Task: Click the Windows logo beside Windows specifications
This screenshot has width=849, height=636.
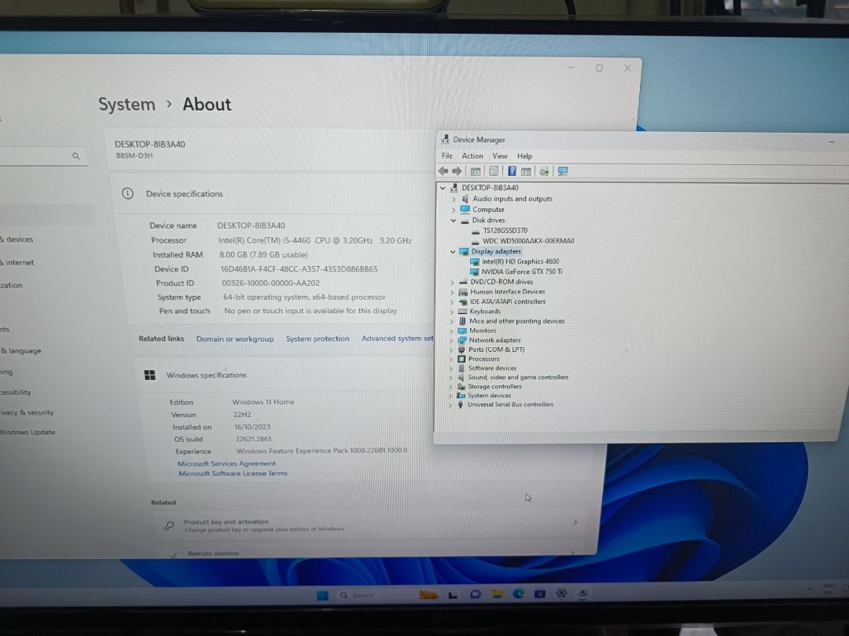Action: (x=150, y=375)
